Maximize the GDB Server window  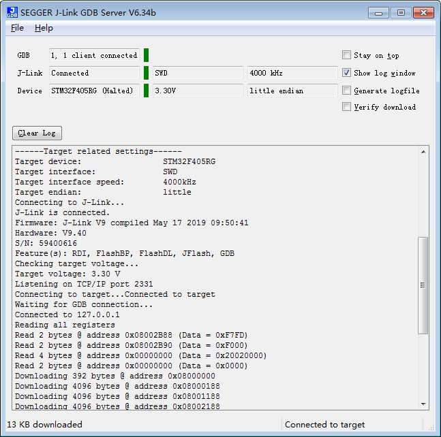click(401, 13)
